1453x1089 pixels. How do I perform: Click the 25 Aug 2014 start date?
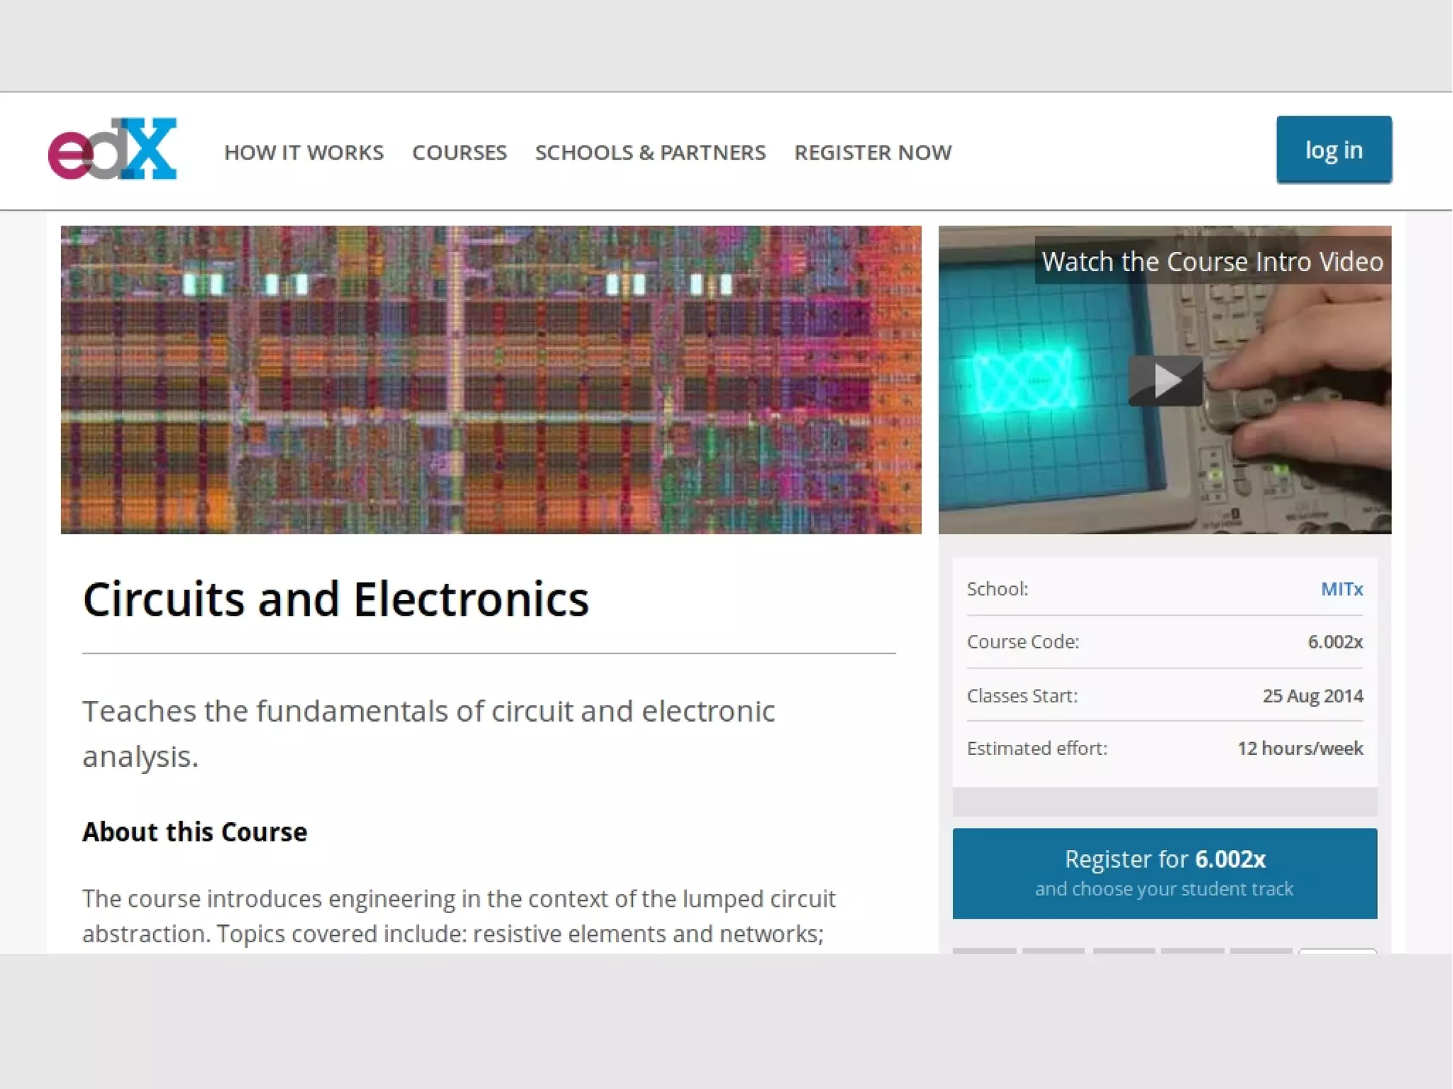(1312, 695)
